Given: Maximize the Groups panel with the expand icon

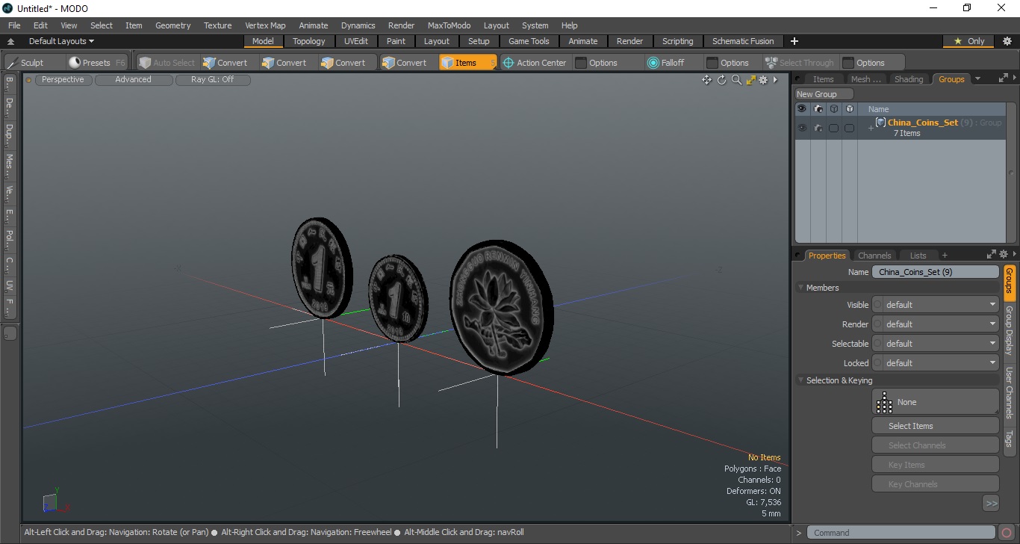Looking at the screenshot, I should pyautogui.click(x=1003, y=78).
